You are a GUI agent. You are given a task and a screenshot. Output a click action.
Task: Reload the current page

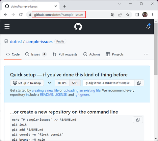(x=21, y=14)
